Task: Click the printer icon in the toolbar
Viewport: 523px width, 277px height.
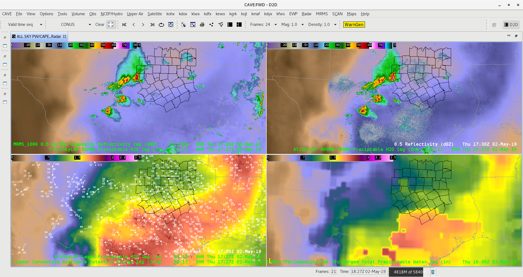Action: pyautogui.click(x=202, y=25)
